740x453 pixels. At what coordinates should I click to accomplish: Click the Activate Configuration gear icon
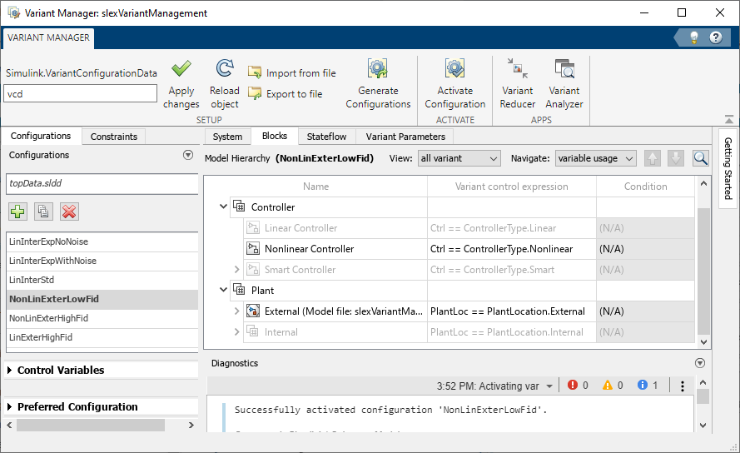click(454, 68)
